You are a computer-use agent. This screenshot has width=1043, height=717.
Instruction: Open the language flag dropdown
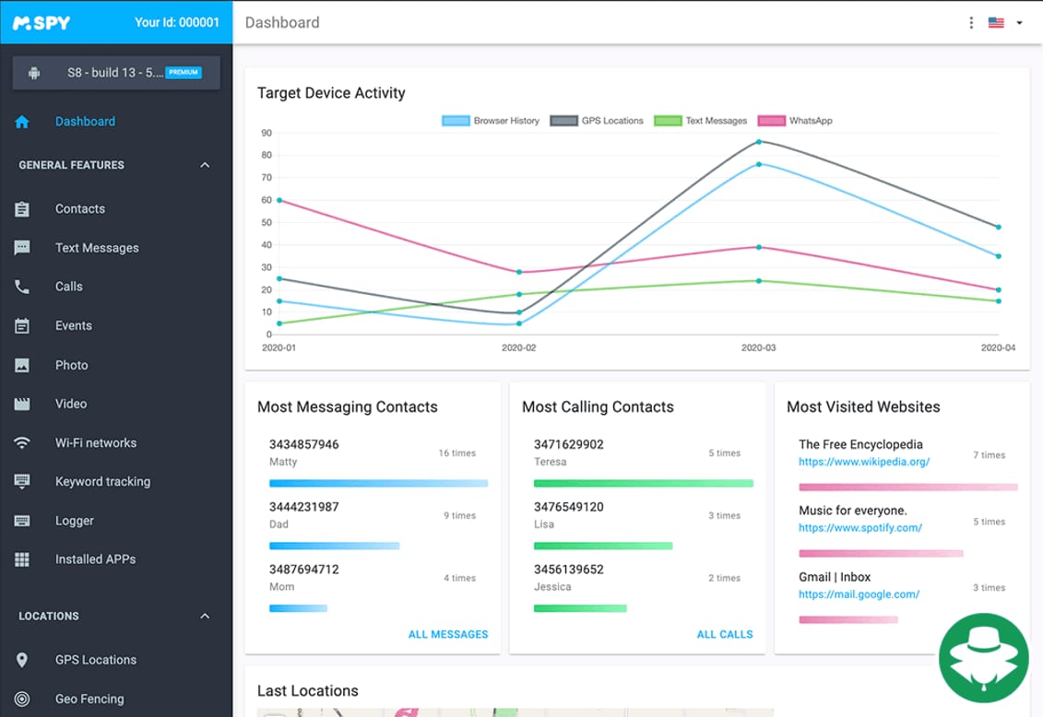coord(1006,23)
